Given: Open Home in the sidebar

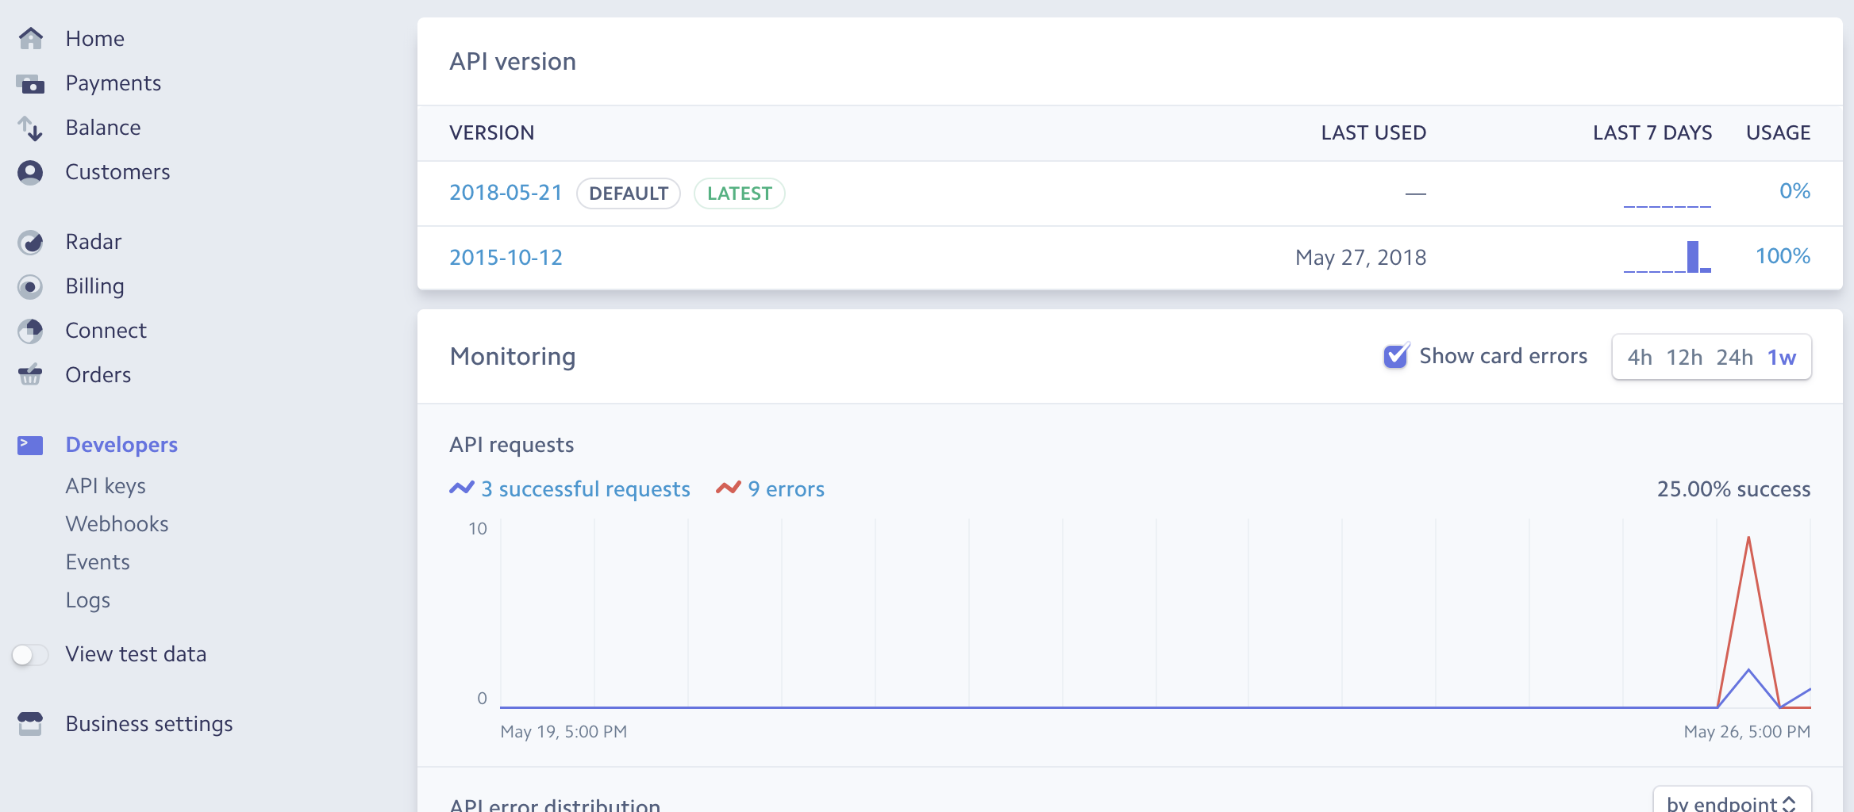Looking at the screenshot, I should (94, 38).
